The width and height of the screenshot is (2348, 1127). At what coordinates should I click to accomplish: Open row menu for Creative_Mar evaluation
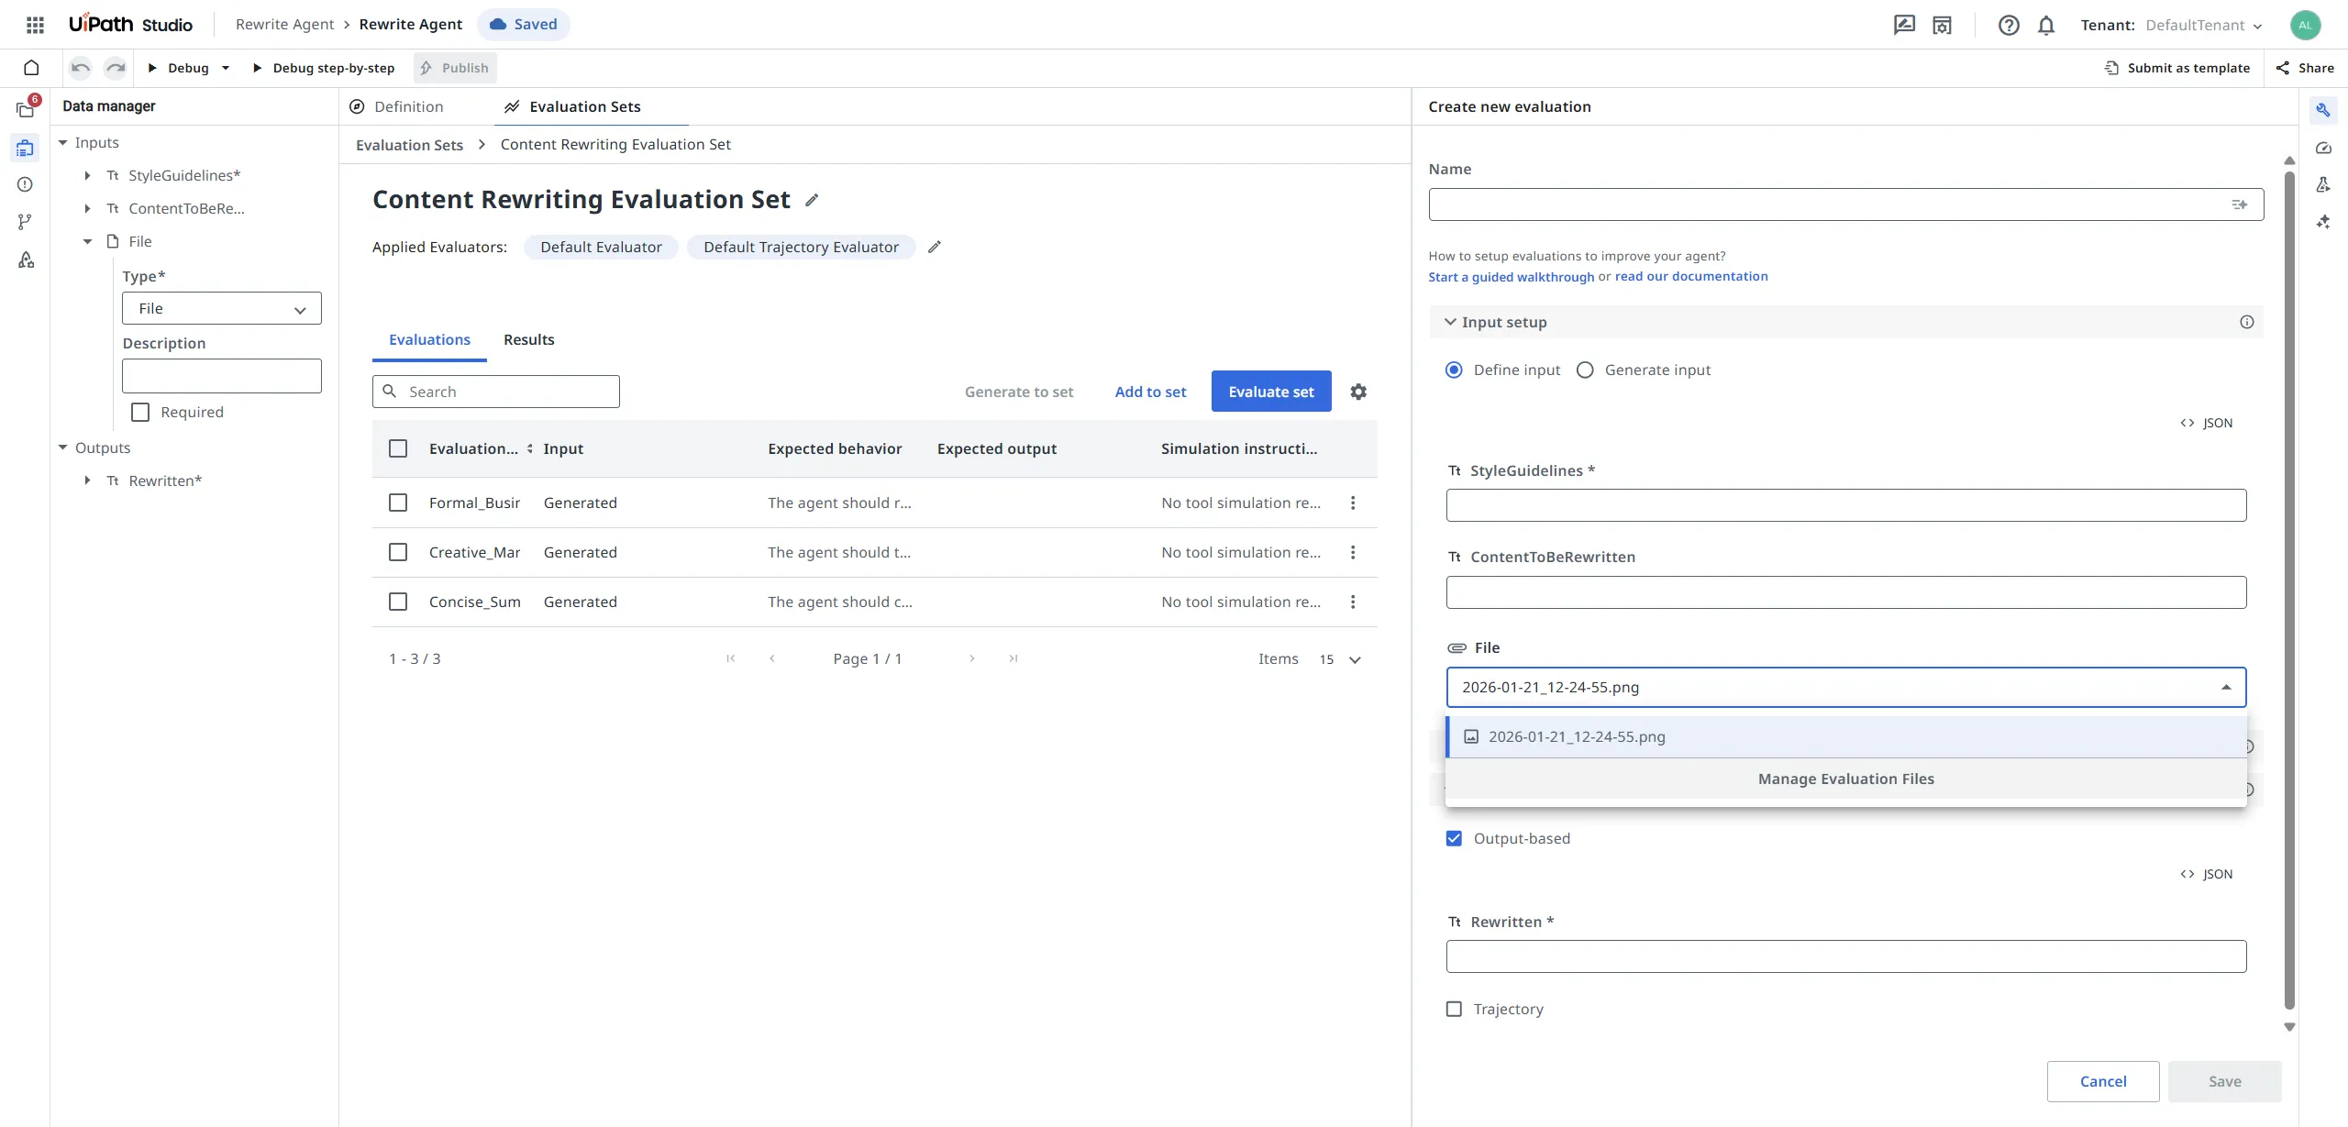click(x=1353, y=552)
